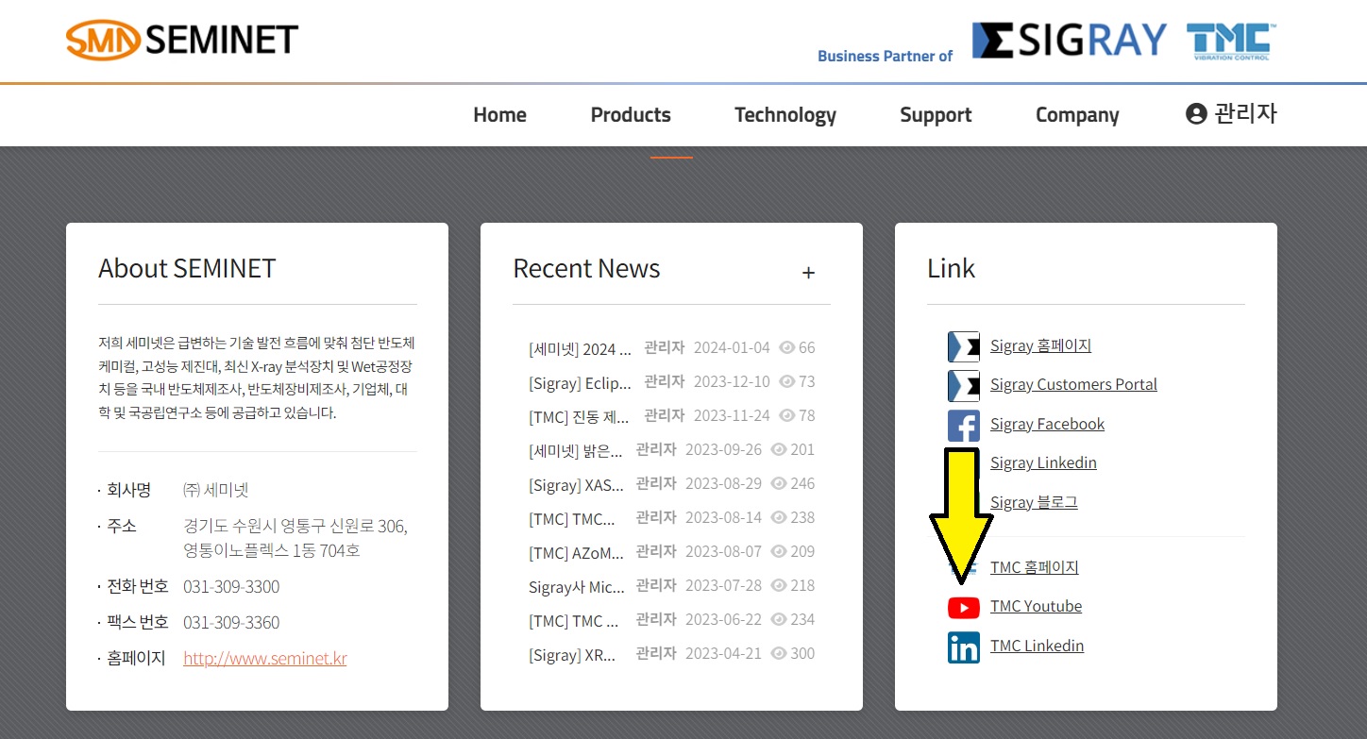The width and height of the screenshot is (1367, 739).
Task: Click the date 2023-04-21 in news list
Action: click(x=723, y=653)
